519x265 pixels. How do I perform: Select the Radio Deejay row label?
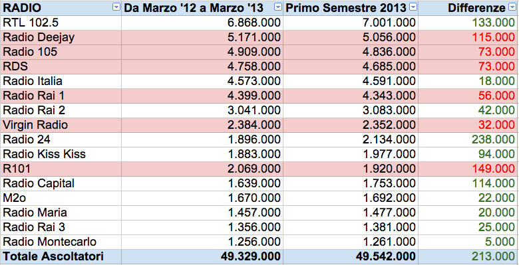(x=61, y=37)
